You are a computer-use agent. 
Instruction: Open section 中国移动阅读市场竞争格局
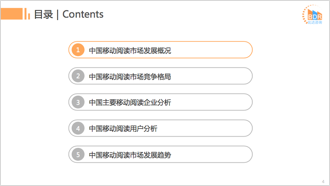click(130, 76)
